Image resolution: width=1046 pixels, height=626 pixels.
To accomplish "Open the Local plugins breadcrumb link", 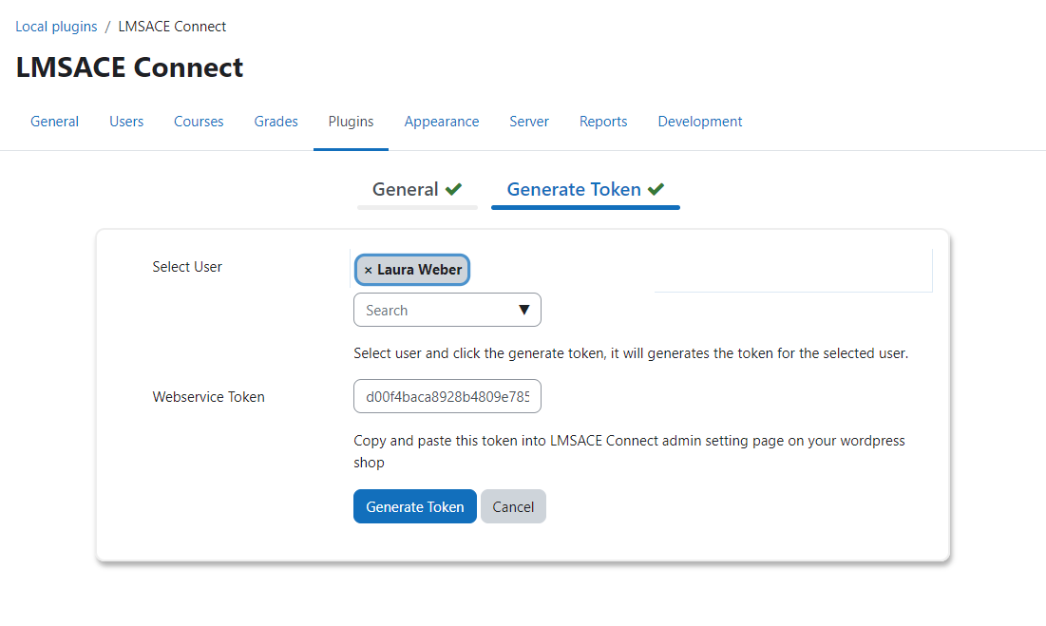I will (56, 27).
